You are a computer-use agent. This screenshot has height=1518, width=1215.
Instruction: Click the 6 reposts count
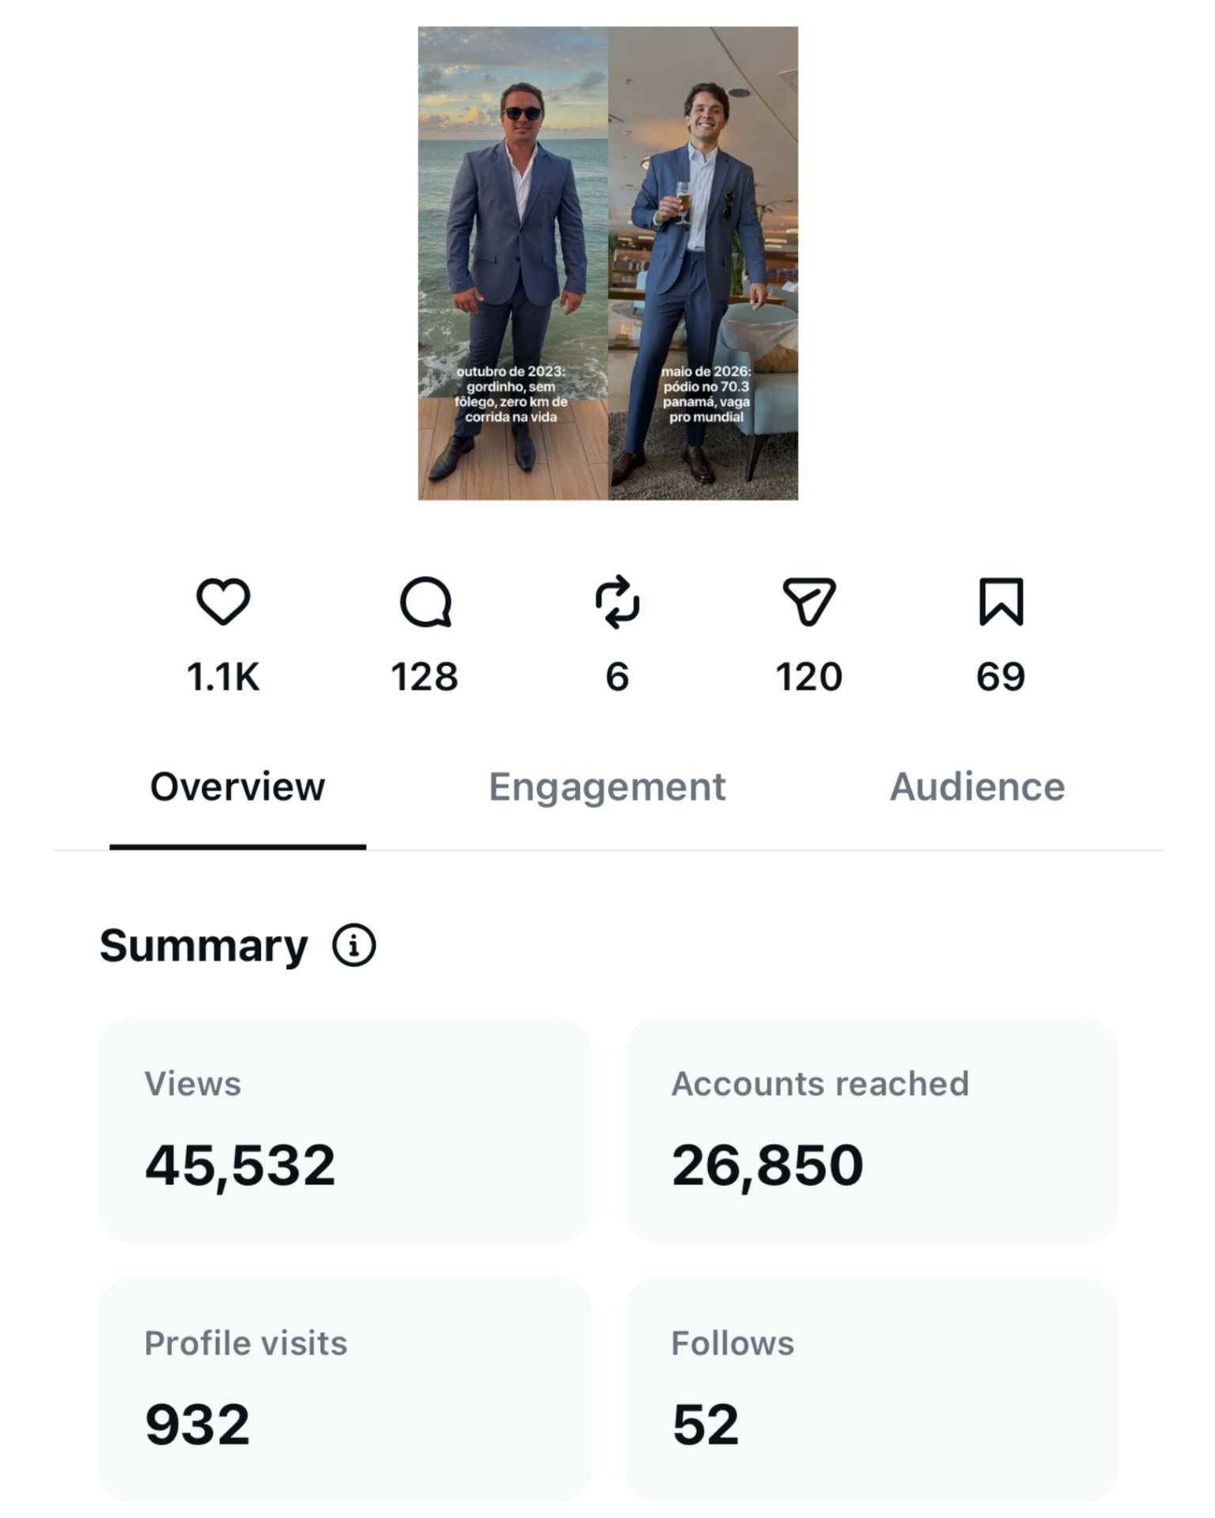pos(618,678)
